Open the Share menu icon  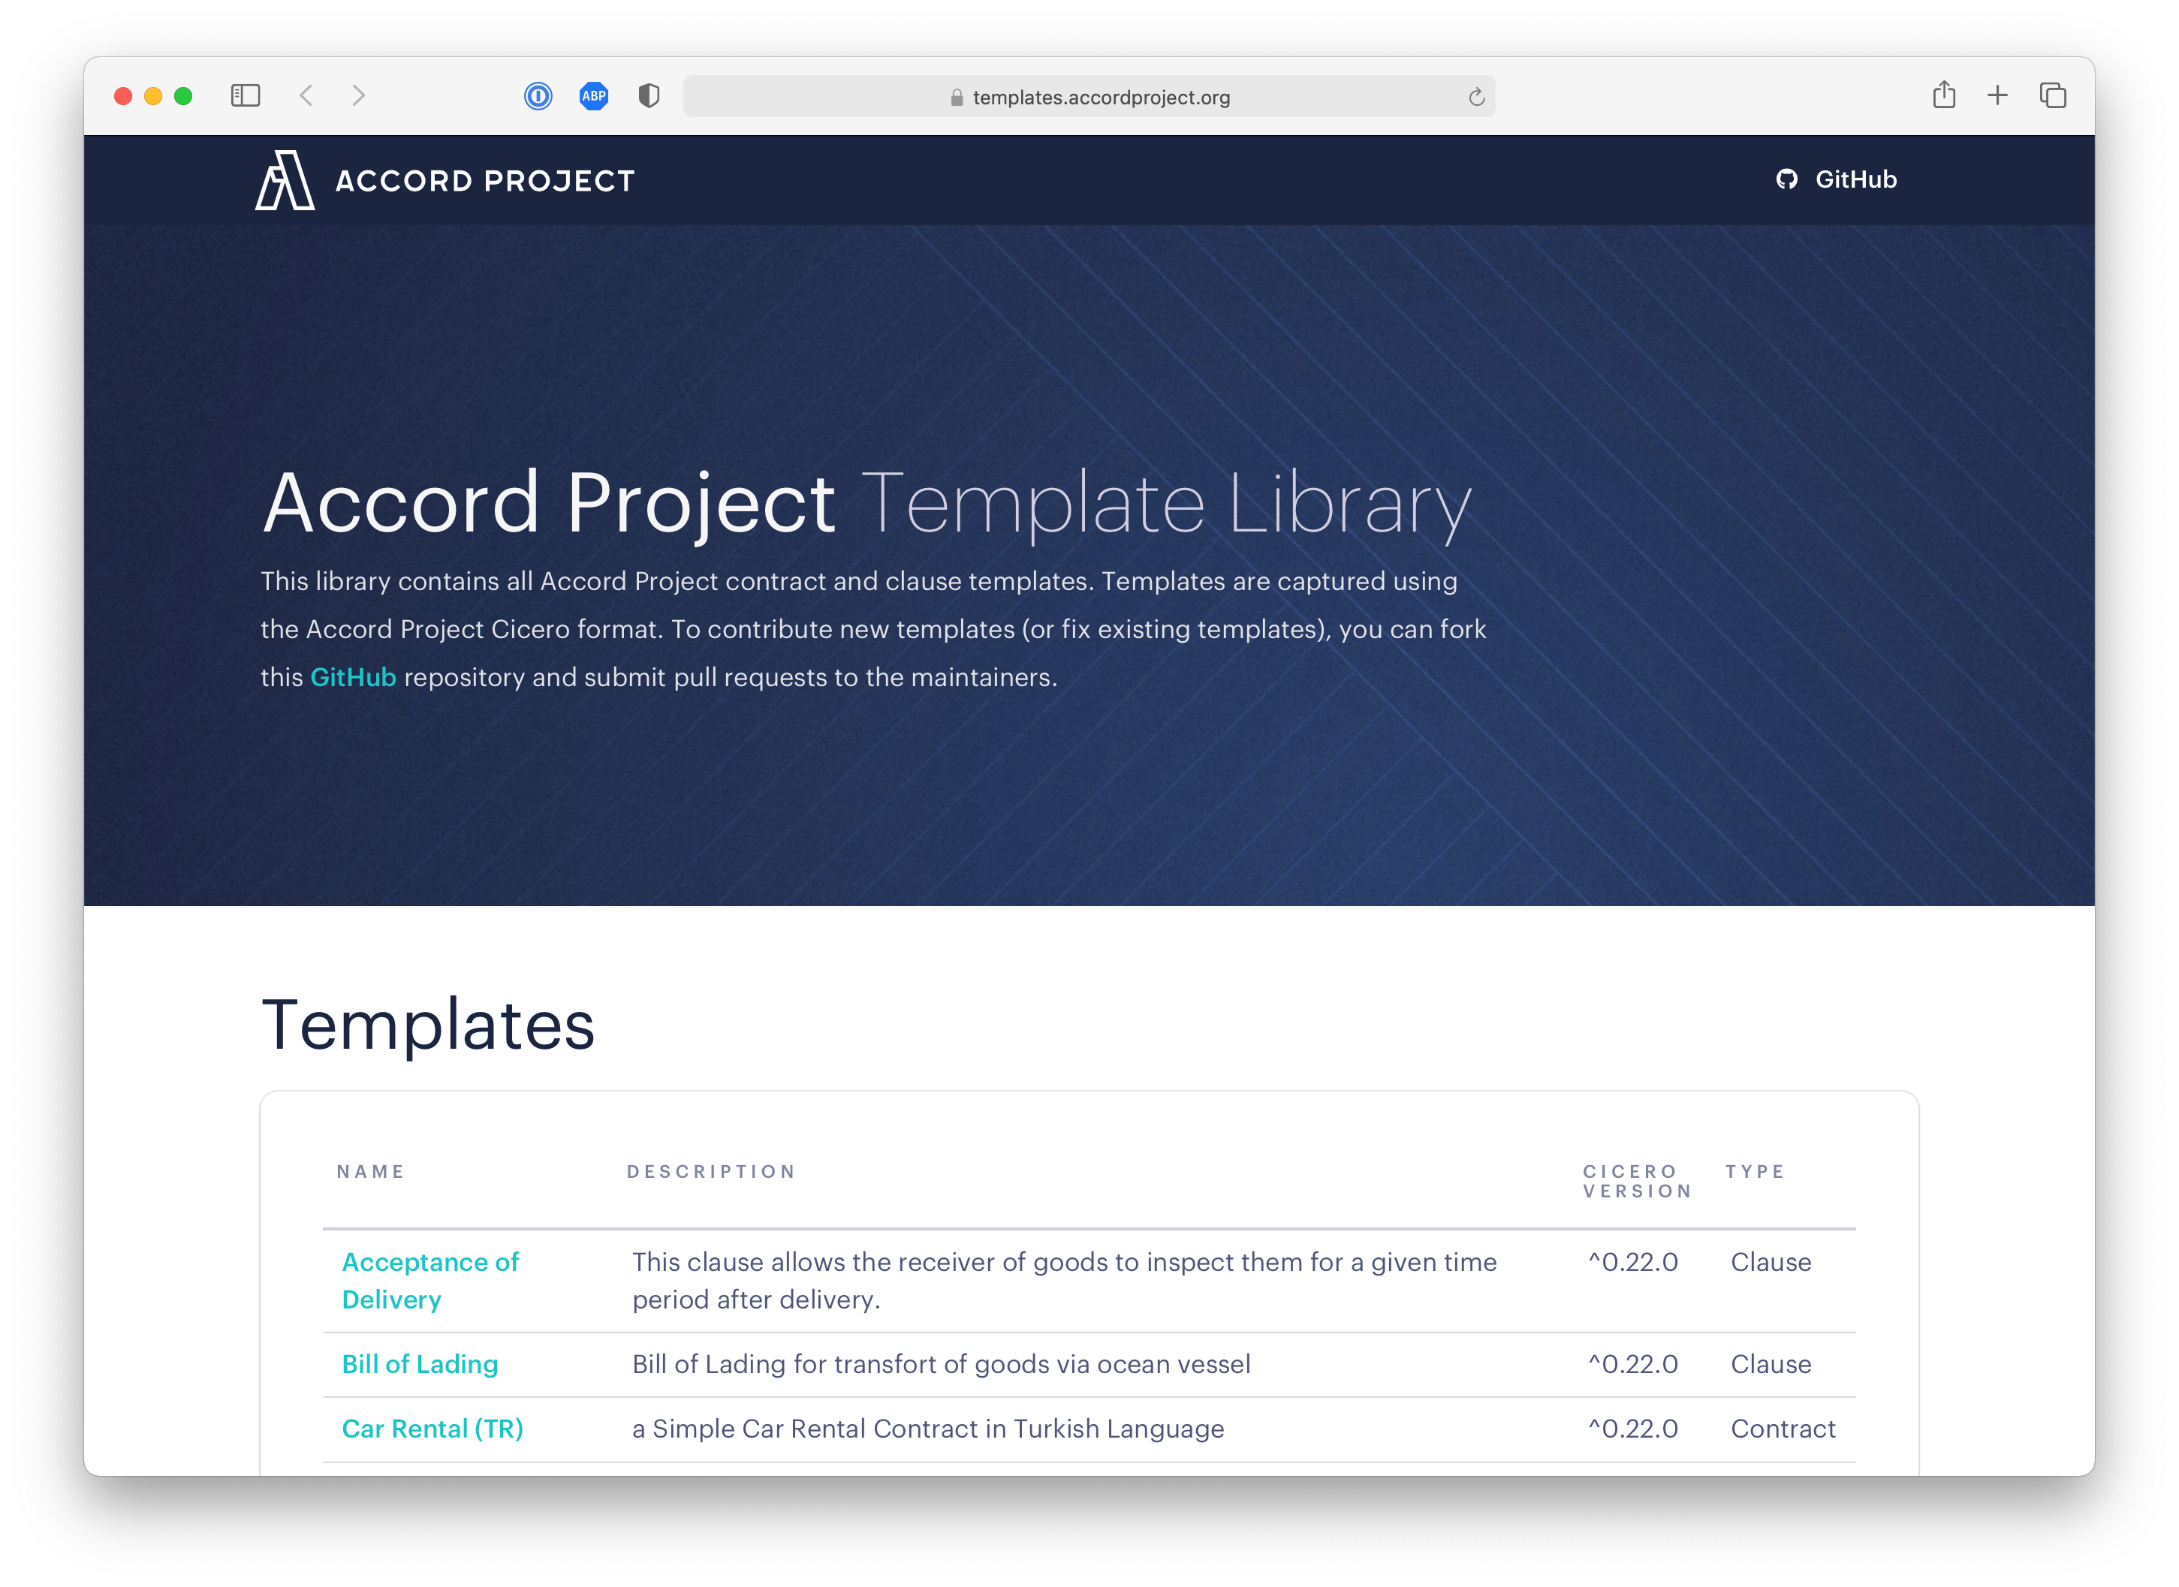click(x=1944, y=95)
